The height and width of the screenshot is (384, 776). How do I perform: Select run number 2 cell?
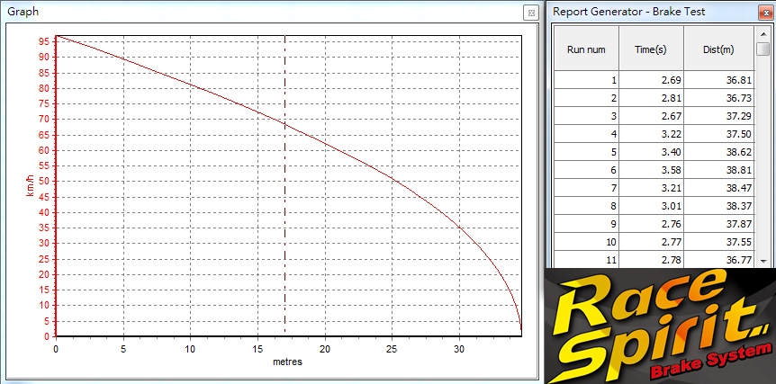(586, 98)
